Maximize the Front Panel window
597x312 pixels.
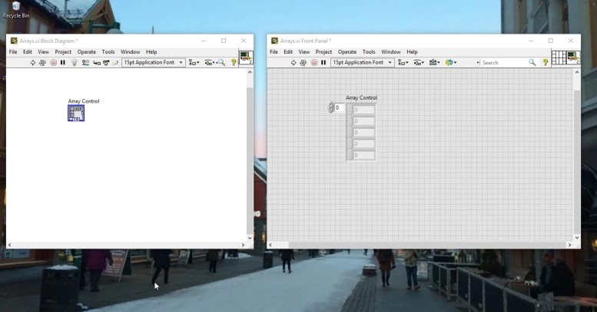[x=551, y=41]
